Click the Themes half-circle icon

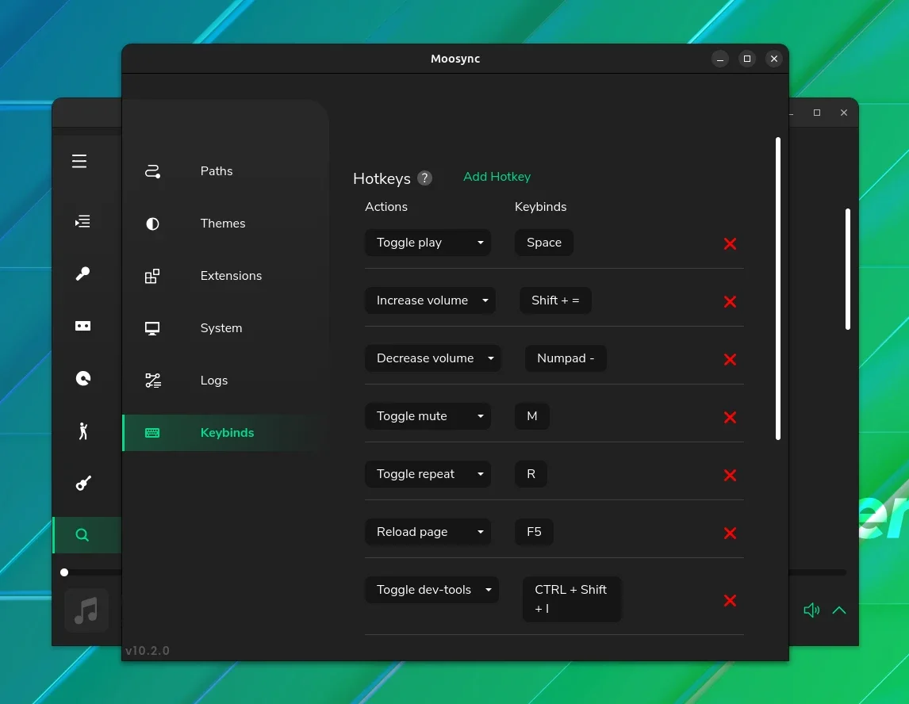(x=152, y=224)
